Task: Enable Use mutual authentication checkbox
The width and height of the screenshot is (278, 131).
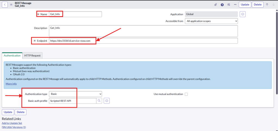Action: (x=186, y=94)
